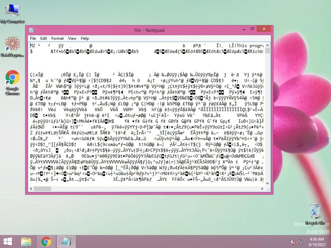Click the vertical scrollbar up arrow

pyautogui.click(x=267, y=45)
